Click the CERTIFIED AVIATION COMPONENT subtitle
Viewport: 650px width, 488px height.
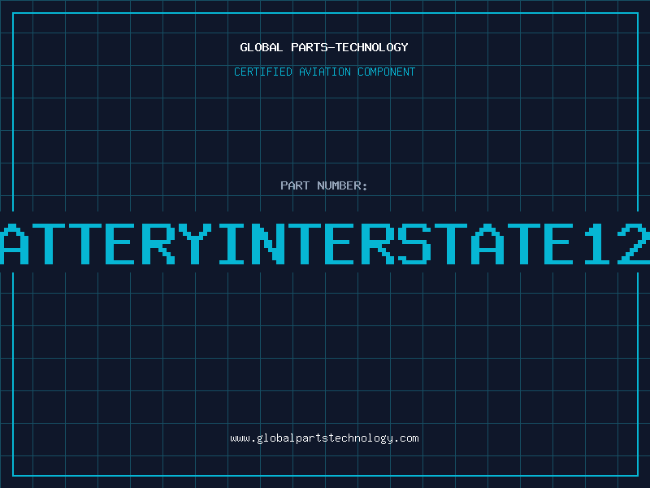324,72
